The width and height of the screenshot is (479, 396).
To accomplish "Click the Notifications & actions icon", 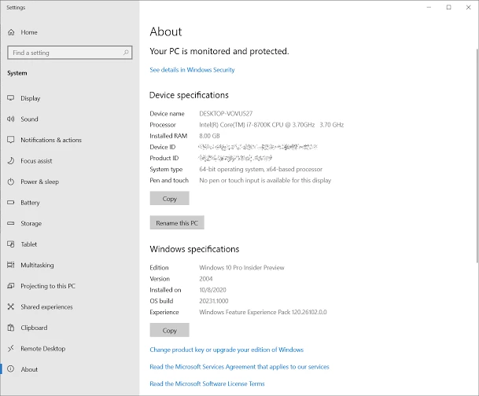I will click(x=11, y=140).
